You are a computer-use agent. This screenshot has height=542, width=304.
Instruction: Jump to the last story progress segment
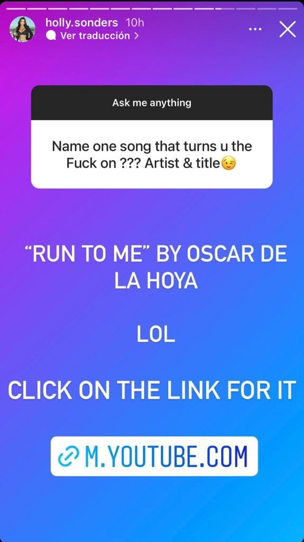click(x=288, y=8)
